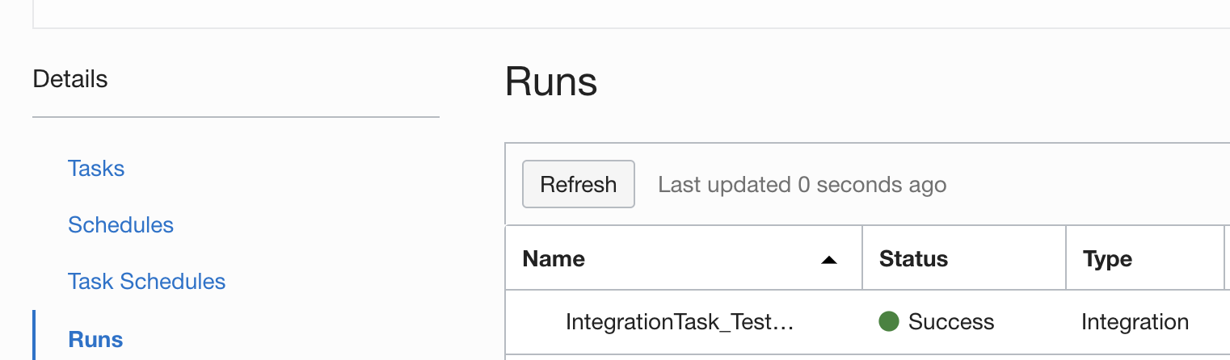Open the IntegrationTask_Test run entry
Image resolution: width=1230 pixels, height=360 pixels.
[679, 322]
